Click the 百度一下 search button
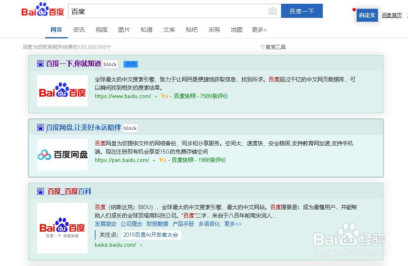 (302, 11)
